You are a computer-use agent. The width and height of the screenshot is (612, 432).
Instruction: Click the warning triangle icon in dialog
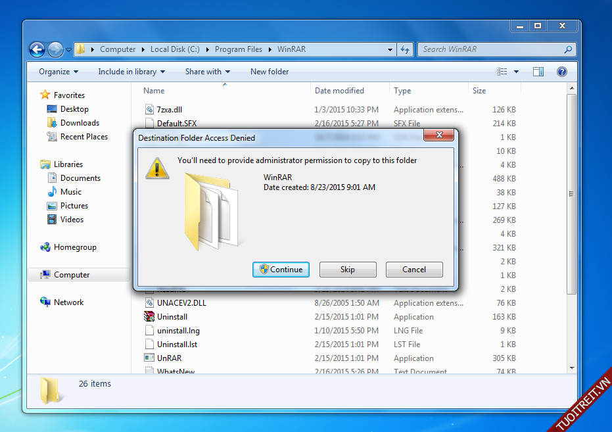point(157,168)
